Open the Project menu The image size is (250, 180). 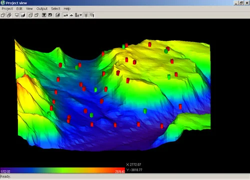point(7,8)
